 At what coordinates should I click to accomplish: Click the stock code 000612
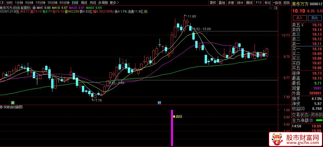pyautogui.click(x=316, y=4)
